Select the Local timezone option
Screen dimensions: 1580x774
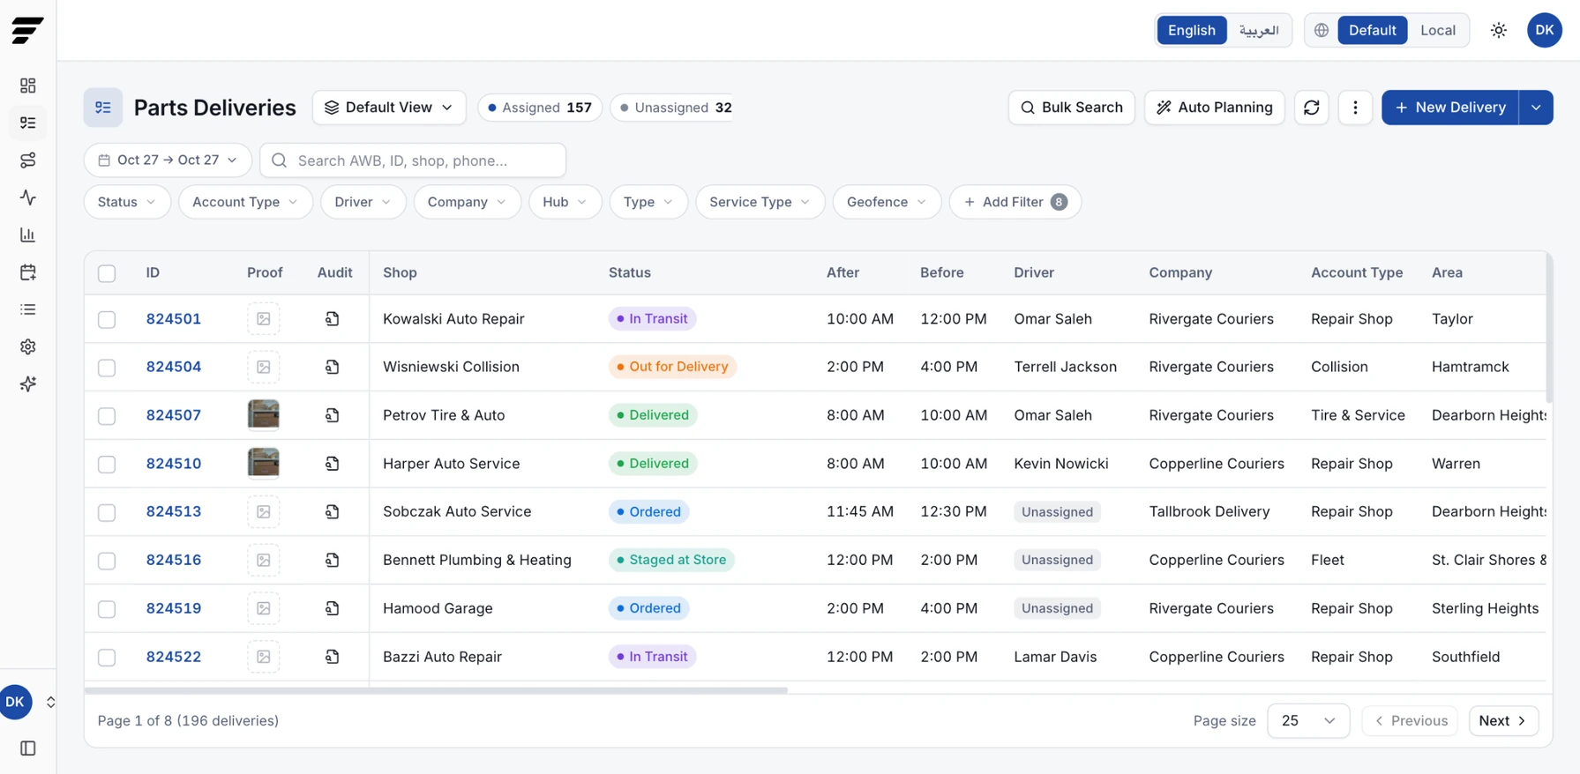pyautogui.click(x=1438, y=30)
